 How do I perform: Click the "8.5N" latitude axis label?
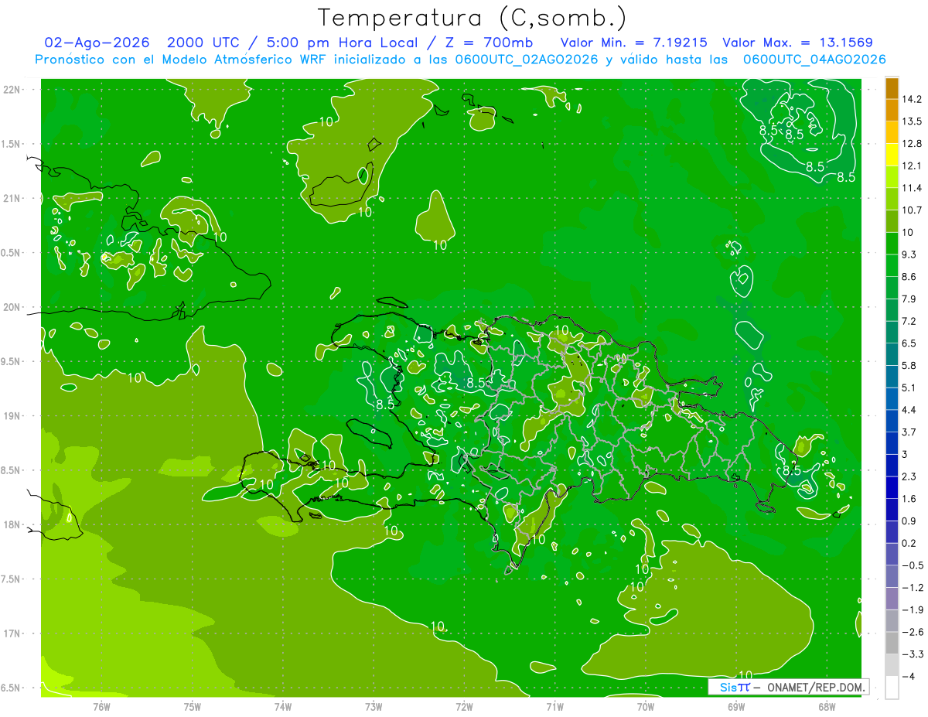(x=12, y=470)
